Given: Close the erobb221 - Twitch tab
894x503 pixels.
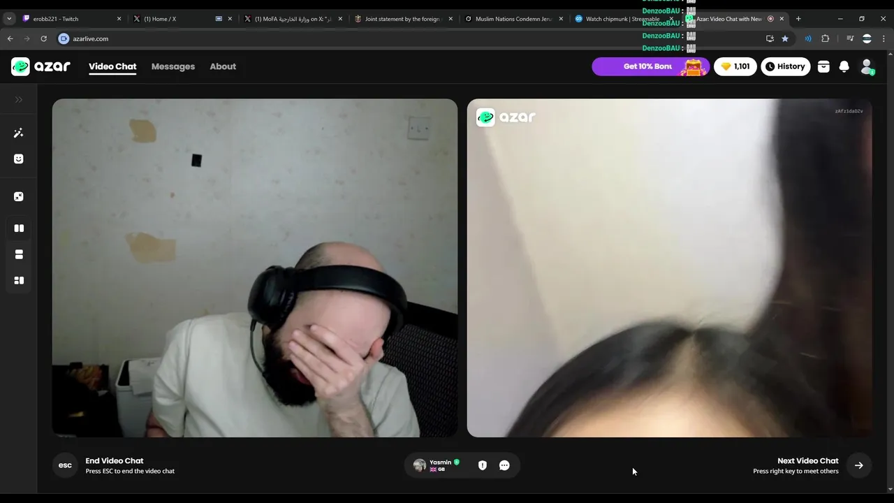Looking at the screenshot, I should 119,19.
